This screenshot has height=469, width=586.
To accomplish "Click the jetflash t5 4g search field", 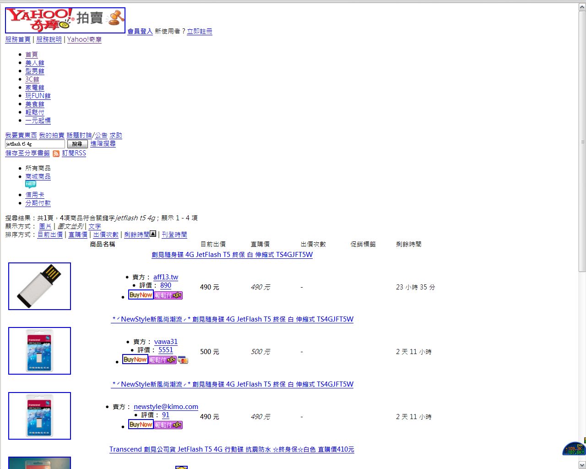I will coord(35,144).
